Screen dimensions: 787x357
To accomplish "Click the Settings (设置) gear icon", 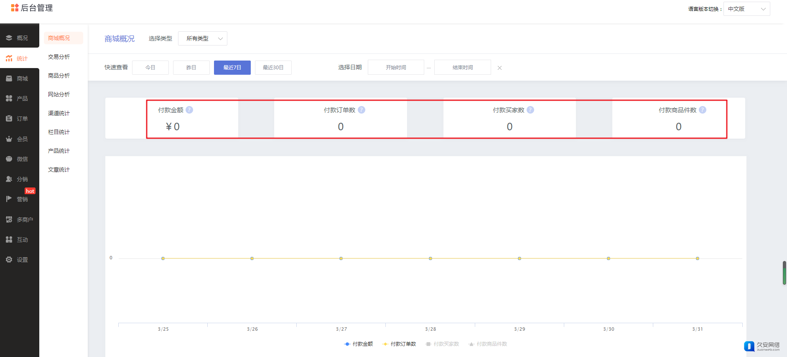I will pyautogui.click(x=9, y=260).
